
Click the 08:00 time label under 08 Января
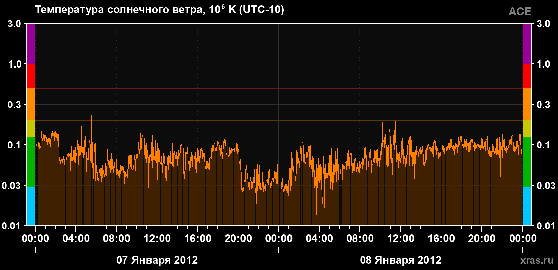(360, 238)
